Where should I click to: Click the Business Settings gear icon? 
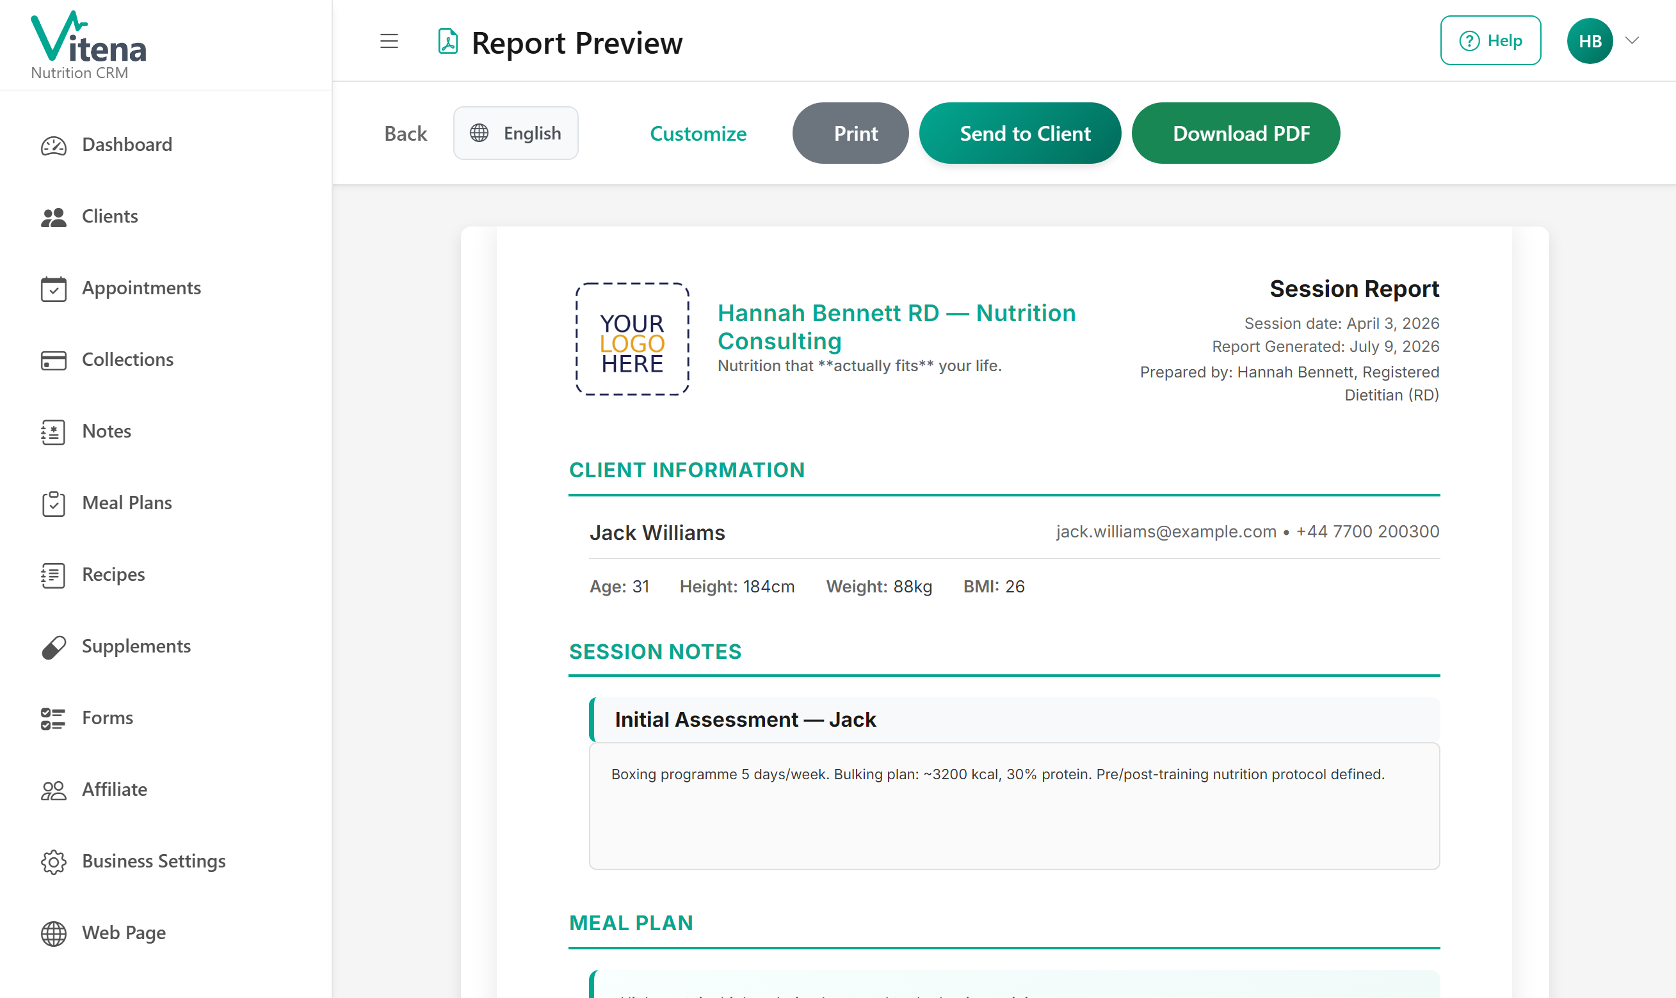click(53, 862)
